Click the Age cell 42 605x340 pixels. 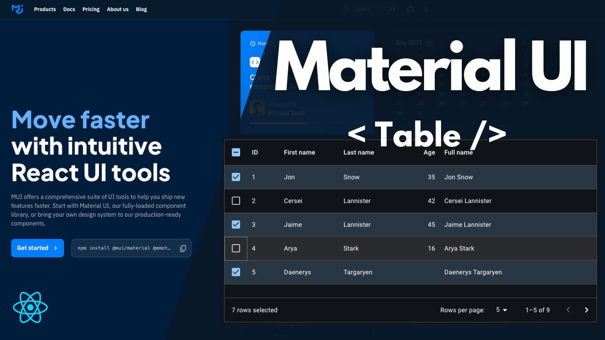pos(431,201)
